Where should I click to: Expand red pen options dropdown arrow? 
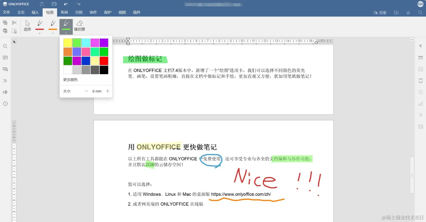tap(39, 33)
